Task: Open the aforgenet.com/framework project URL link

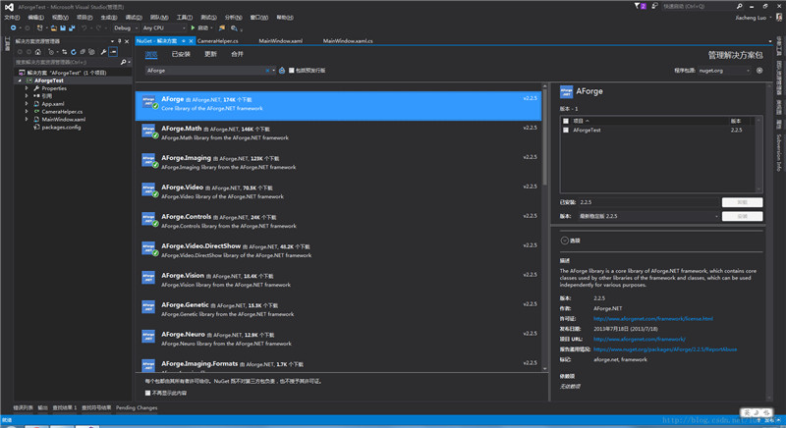Action: pyautogui.click(x=640, y=340)
